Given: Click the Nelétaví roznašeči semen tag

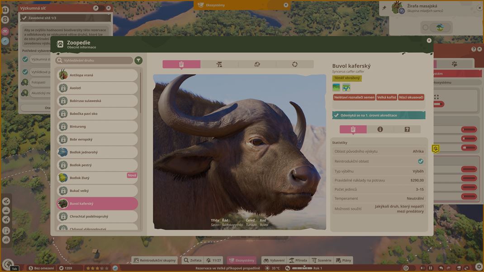Looking at the screenshot, I should 354,98.
